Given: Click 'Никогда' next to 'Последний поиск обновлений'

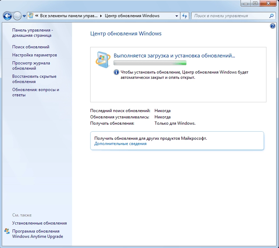Looking at the screenshot, I should (x=163, y=111).
